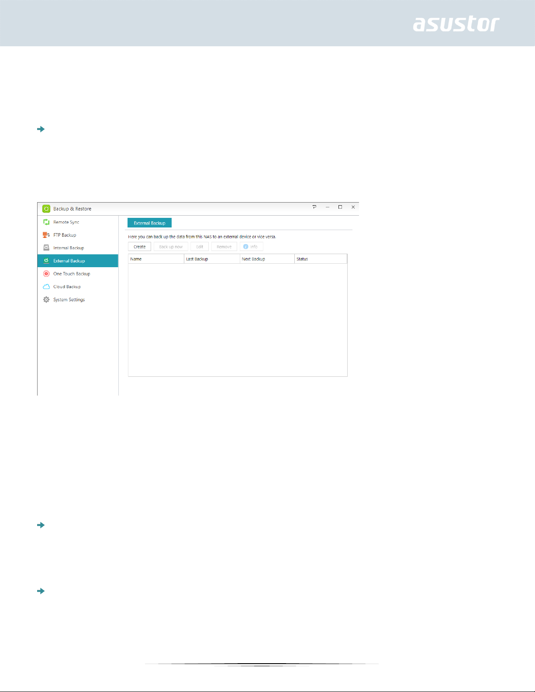Image resolution: width=535 pixels, height=692 pixels.
Task: Click the Backup & Restore app icon
Action: coord(46,209)
